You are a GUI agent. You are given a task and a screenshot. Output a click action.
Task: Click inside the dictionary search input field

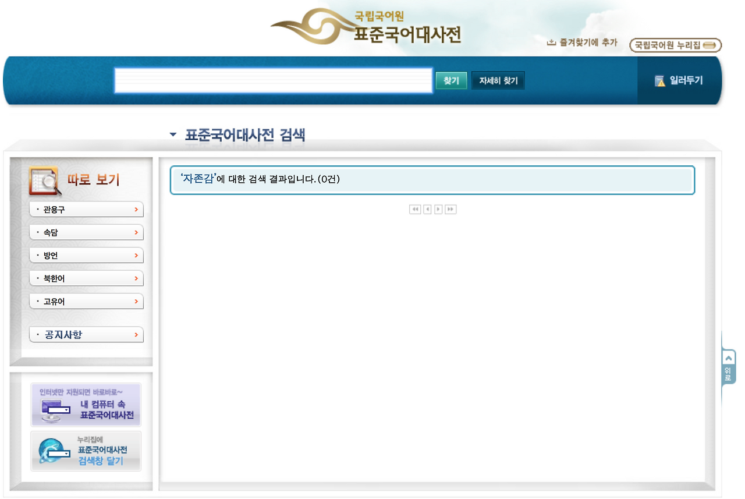[x=274, y=80]
